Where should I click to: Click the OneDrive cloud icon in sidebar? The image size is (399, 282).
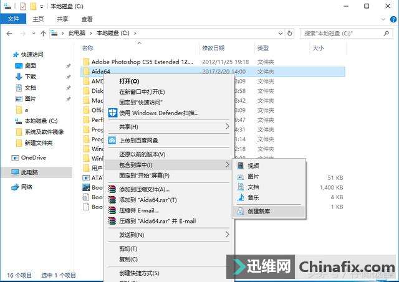pos(16,158)
